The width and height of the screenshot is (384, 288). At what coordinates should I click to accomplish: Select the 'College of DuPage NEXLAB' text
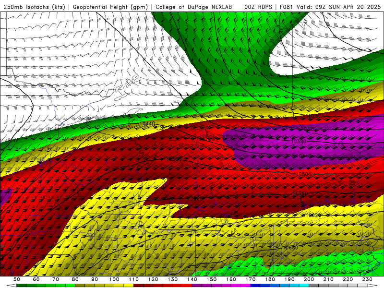tap(194, 7)
